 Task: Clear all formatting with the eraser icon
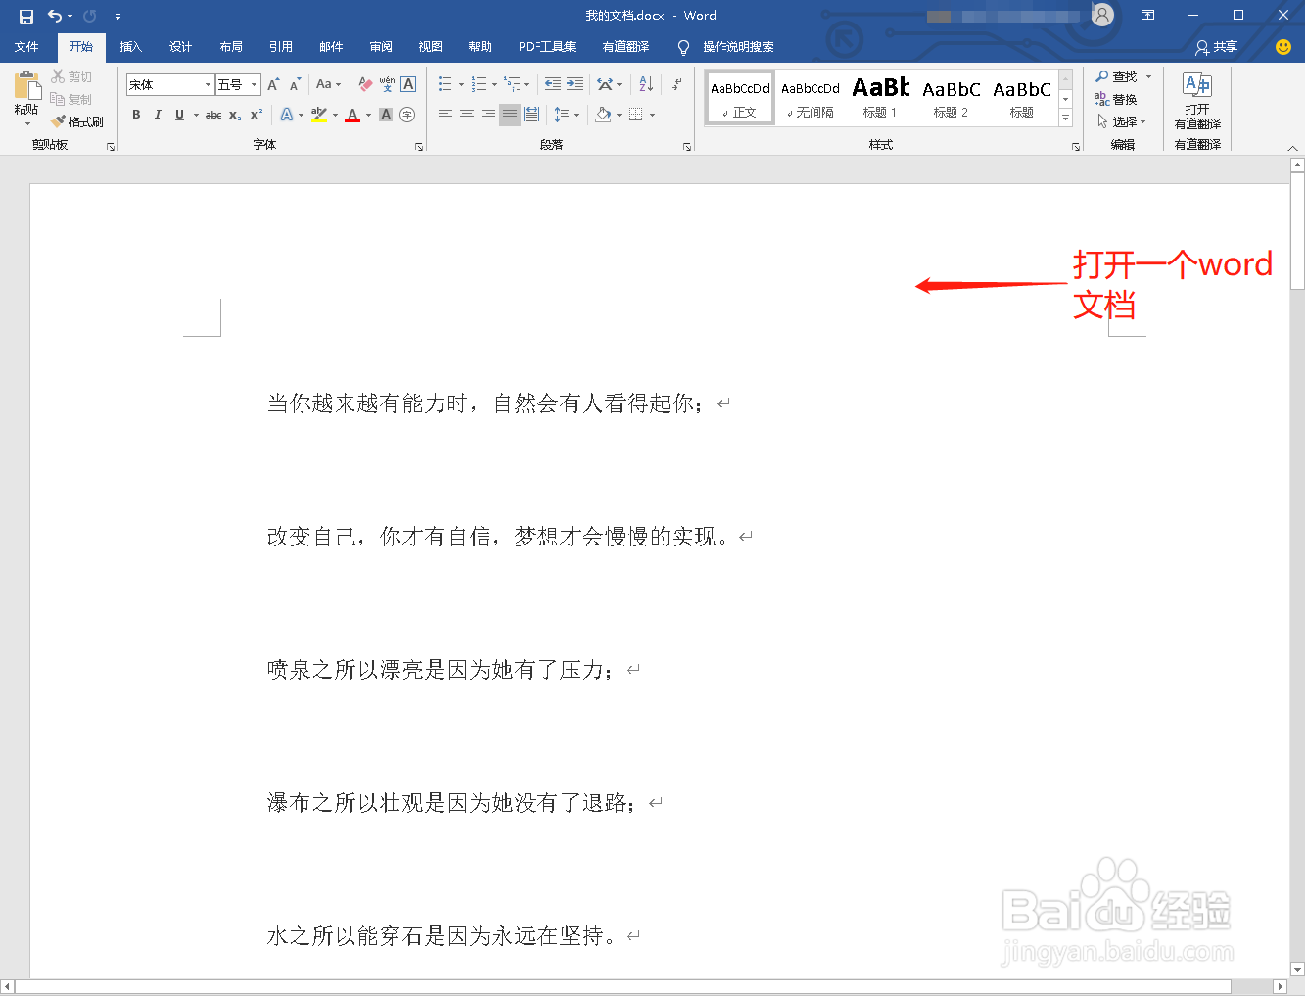tap(365, 84)
